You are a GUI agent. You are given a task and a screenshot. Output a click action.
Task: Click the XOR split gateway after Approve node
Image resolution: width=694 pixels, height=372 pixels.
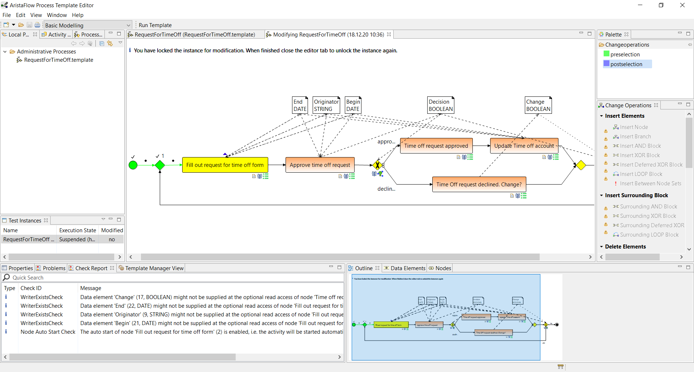[377, 165]
